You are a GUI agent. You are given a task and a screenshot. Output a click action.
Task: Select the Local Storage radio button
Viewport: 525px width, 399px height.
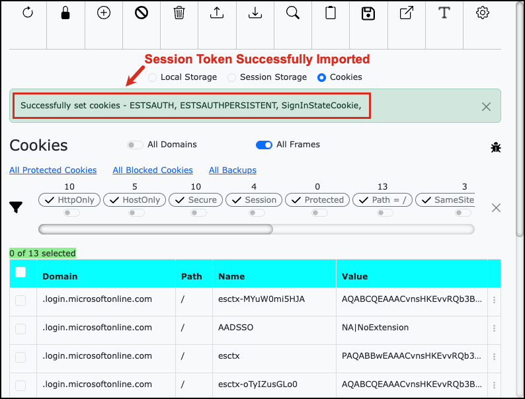pyautogui.click(x=153, y=77)
